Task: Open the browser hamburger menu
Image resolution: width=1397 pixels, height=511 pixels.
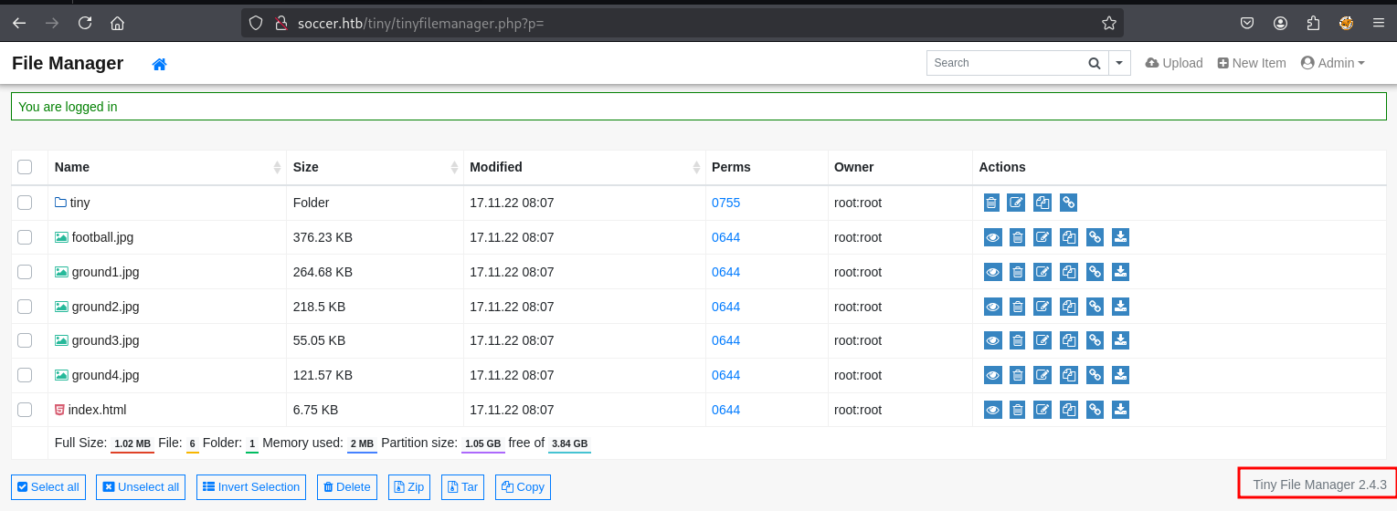Action: click(x=1379, y=23)
